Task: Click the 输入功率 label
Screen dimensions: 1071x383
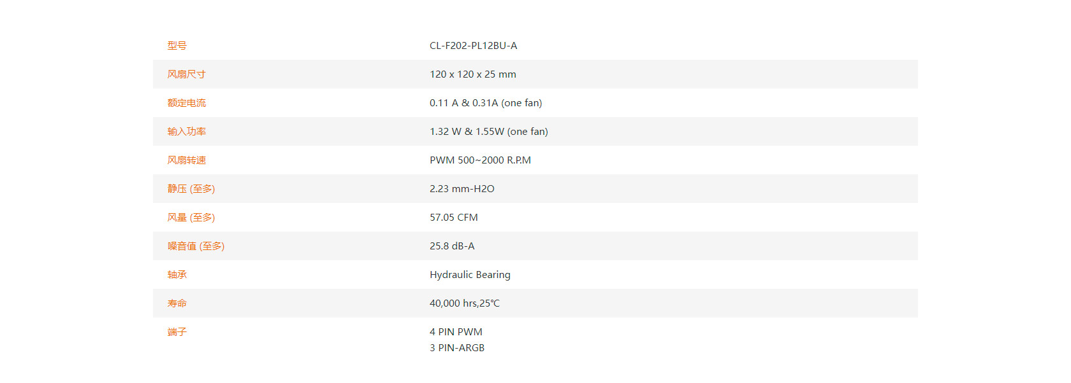Action: pos(186,132)
